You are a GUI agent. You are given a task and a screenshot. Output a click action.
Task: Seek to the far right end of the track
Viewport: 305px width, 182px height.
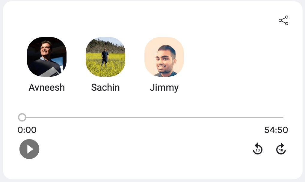click(x=283, y=117)
